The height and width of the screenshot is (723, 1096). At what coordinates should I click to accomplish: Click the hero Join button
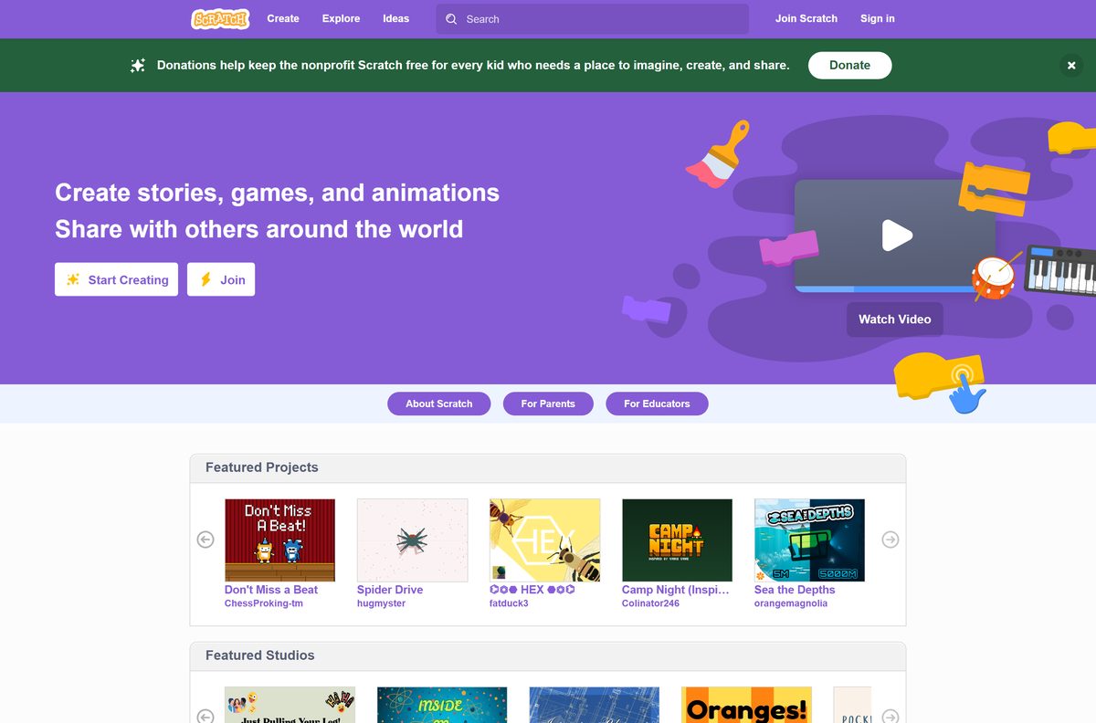coord(221,279)
